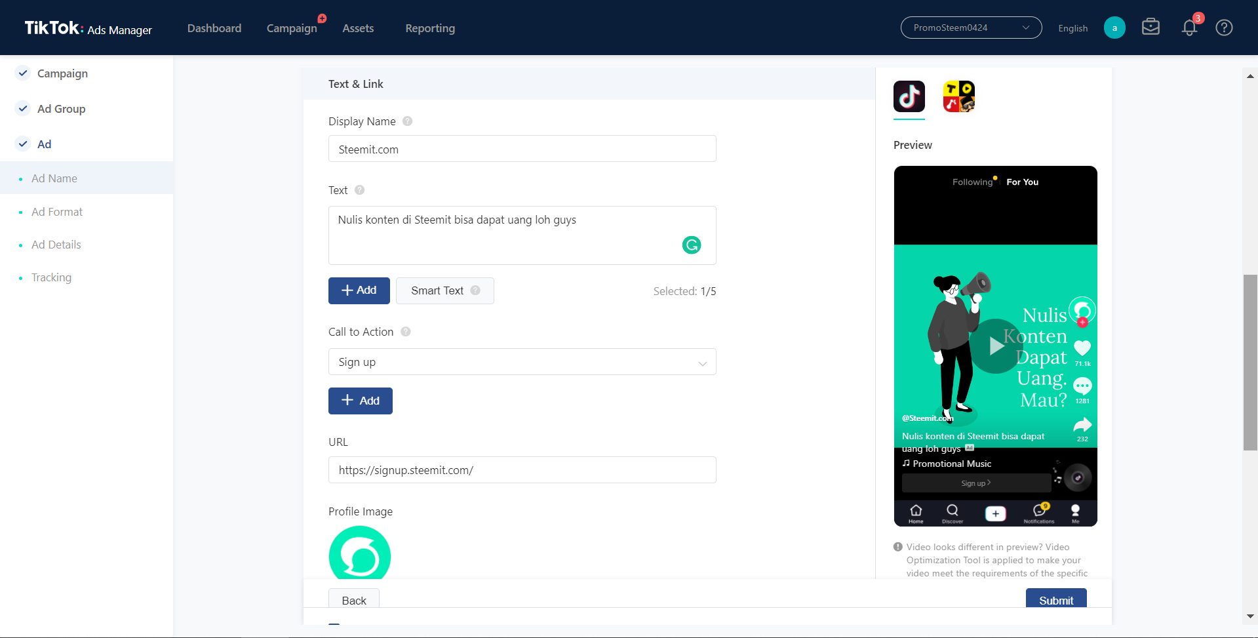This screenshot has height=638, width=1258.
Task: Click the Selected: 1/5 counter
Action: 684,291
